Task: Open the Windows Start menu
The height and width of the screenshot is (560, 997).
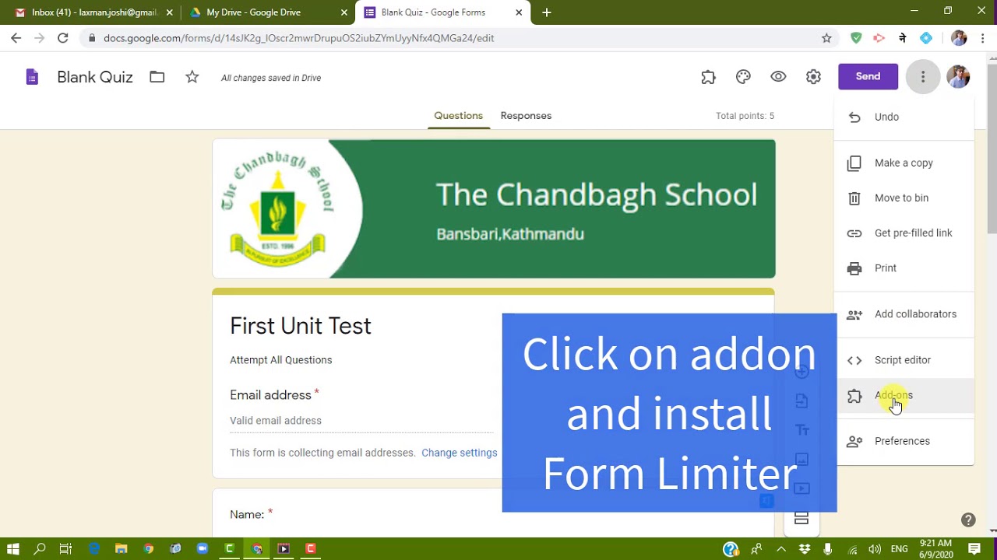Action: pos(13,548)
